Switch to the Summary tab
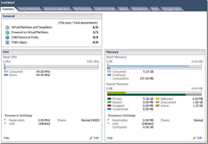Screen dimensions: 208x144 point(8,9)
